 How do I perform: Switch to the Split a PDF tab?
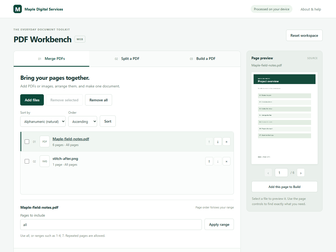pos(127,59)
